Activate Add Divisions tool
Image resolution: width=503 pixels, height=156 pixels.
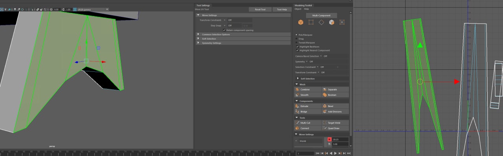(x=335, y=112)
